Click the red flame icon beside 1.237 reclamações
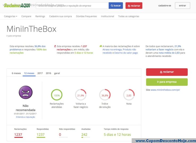The width and height of the screenshot is (196, 143). point(55,46)
